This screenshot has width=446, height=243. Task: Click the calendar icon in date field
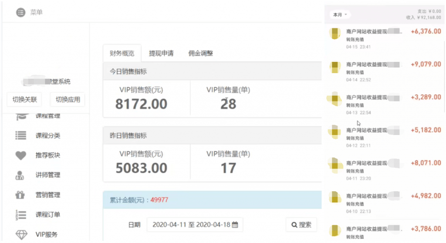pyautogui.click(x=235, y=225)
